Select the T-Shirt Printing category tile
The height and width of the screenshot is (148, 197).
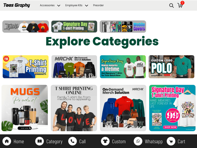click(26, 67)
